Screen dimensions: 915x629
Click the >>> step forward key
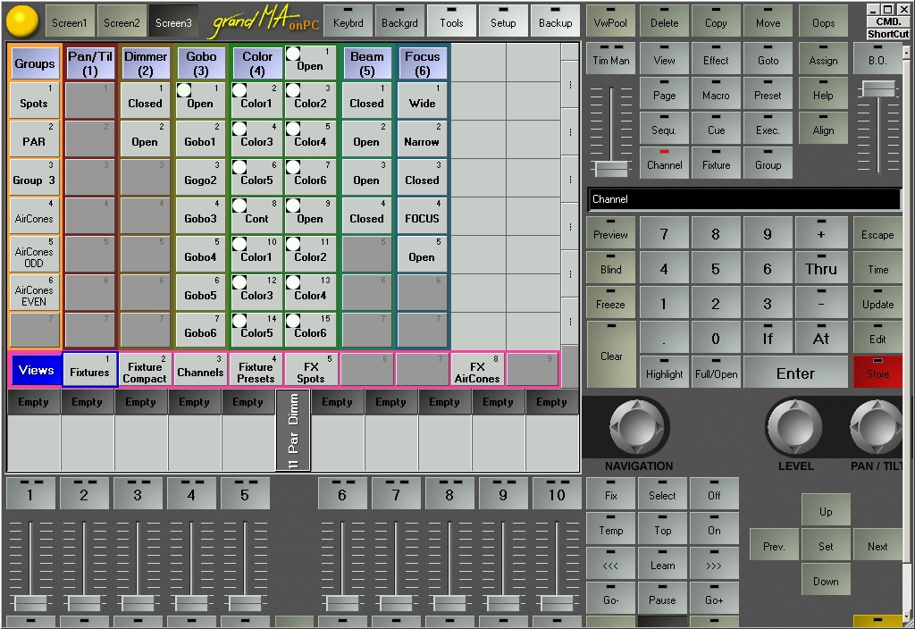(x=714, y=564)
